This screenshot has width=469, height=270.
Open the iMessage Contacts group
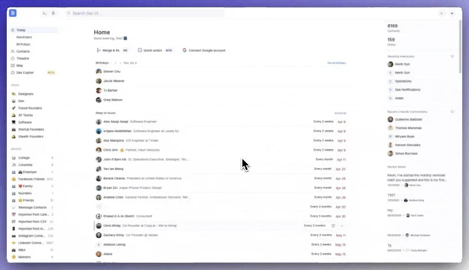[x=32, y=208]
